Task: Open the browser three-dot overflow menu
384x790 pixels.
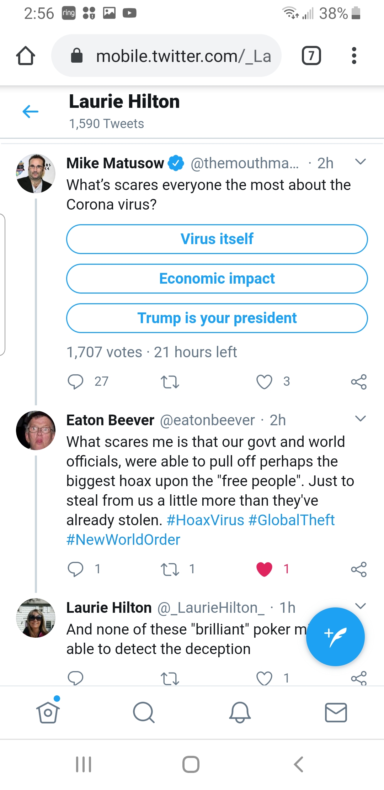Action: click(354, 56)
